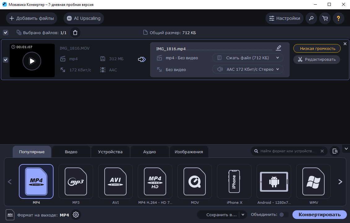Click the trash icon to delete selected files

(75, 33)
